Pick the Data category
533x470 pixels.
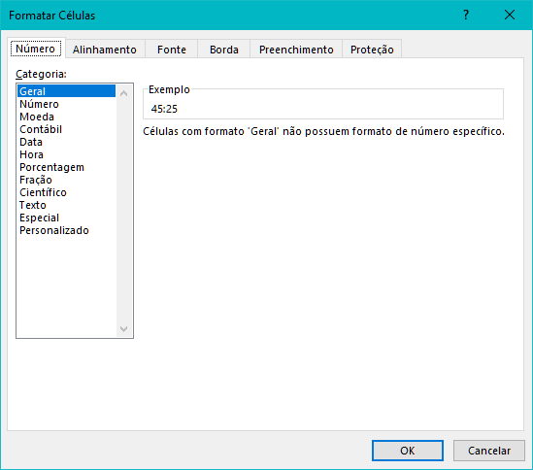[31, 142]
